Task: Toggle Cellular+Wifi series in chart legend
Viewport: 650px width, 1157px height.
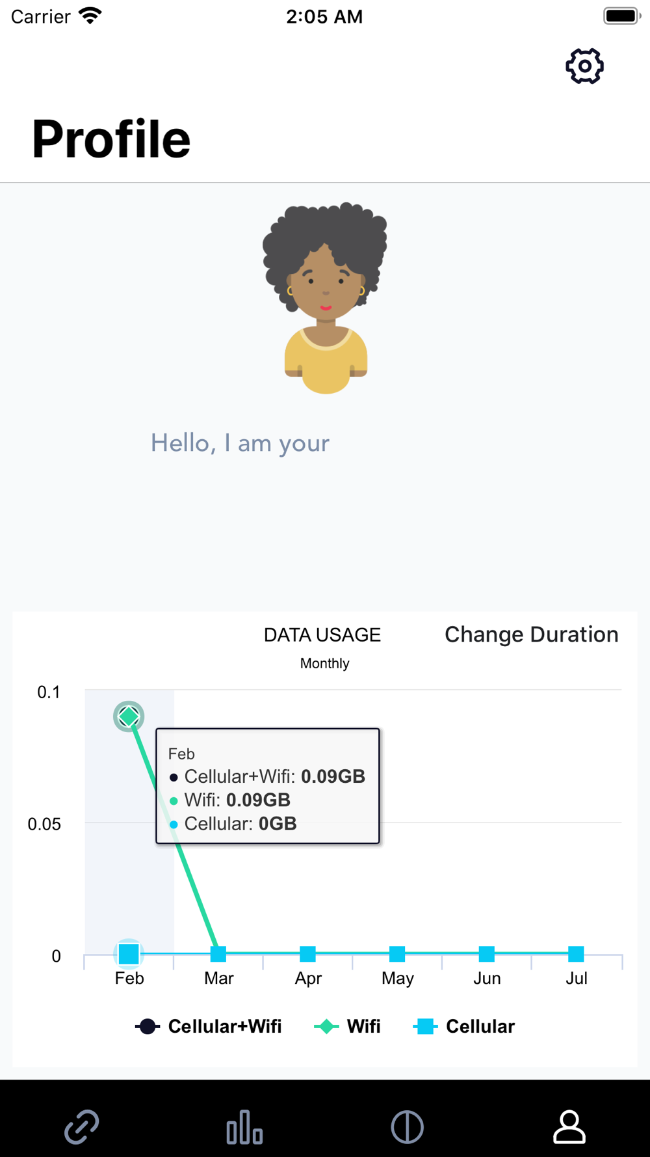Action: click(x=209, y=1026)
